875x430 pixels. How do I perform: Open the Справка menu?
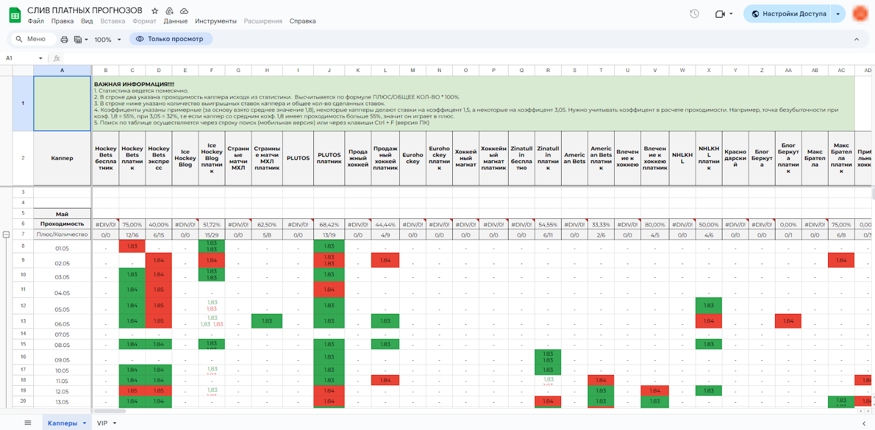[302, 21]
